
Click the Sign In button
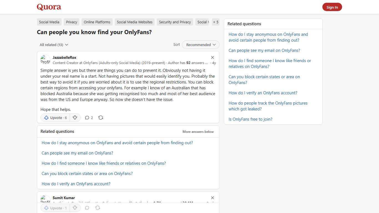tap(332, 7)
